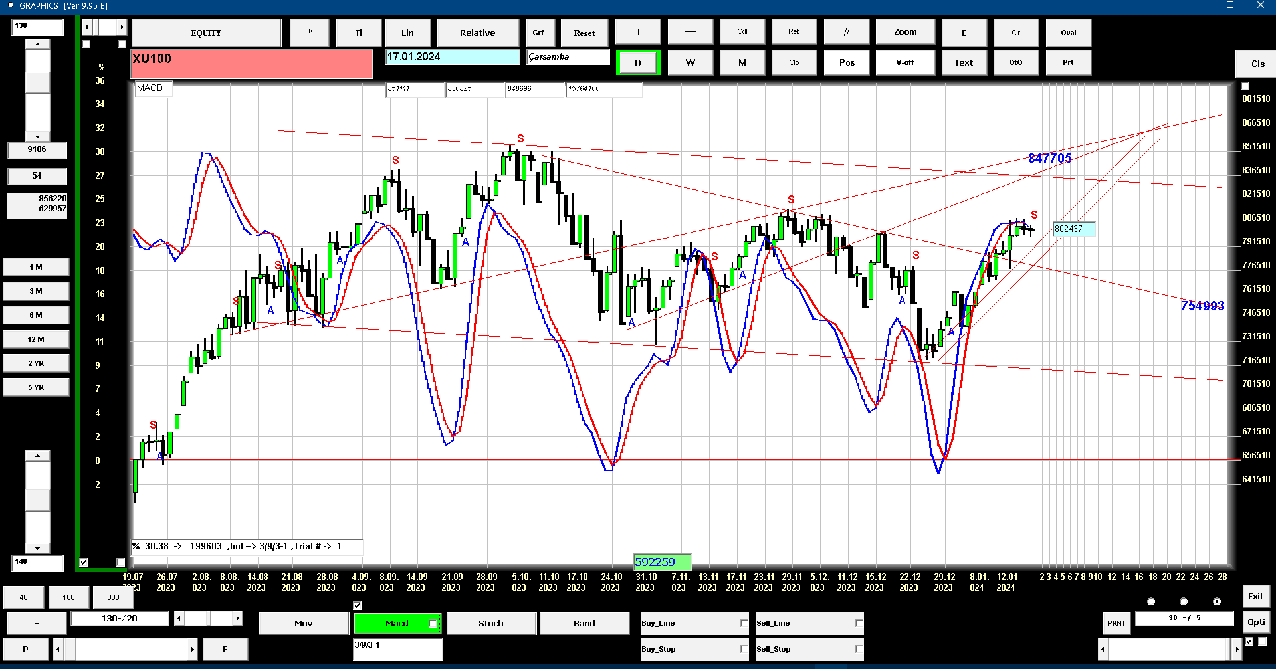This screenshot has width=1276, height=669.
Task: Click the Prt print button
Action: [1068, 62]
